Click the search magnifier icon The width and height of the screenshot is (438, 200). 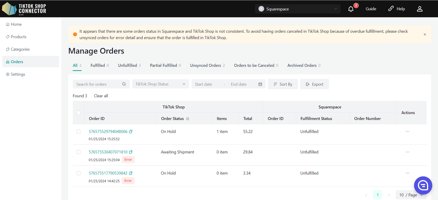tap(124, 84)
